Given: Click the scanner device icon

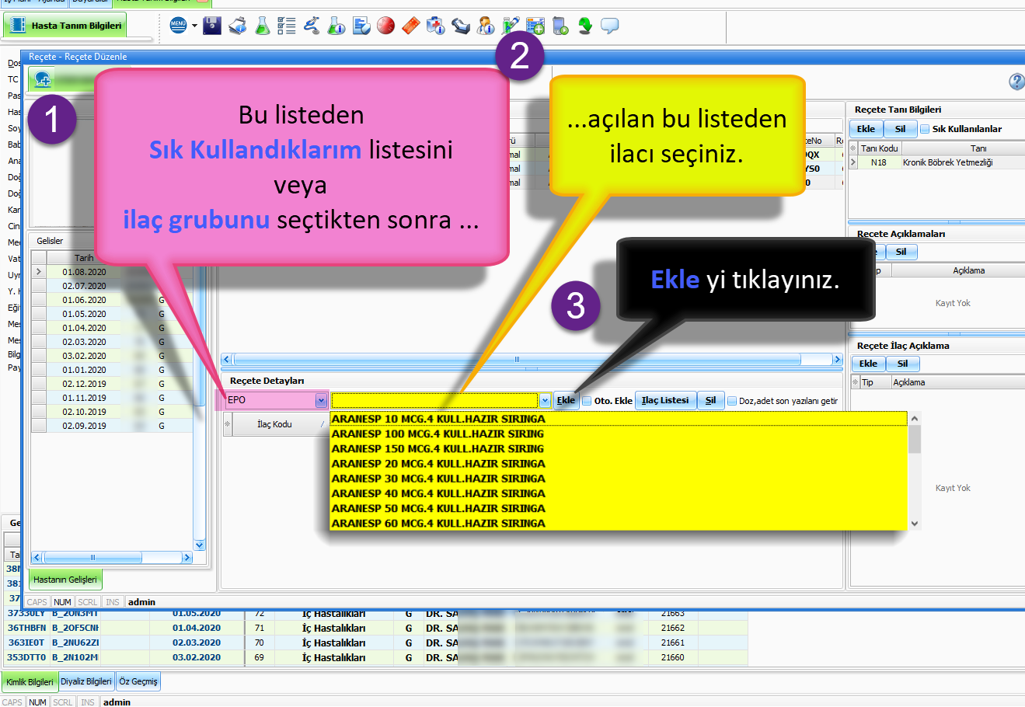Looking at the screenshot, I should click(461, 26).
